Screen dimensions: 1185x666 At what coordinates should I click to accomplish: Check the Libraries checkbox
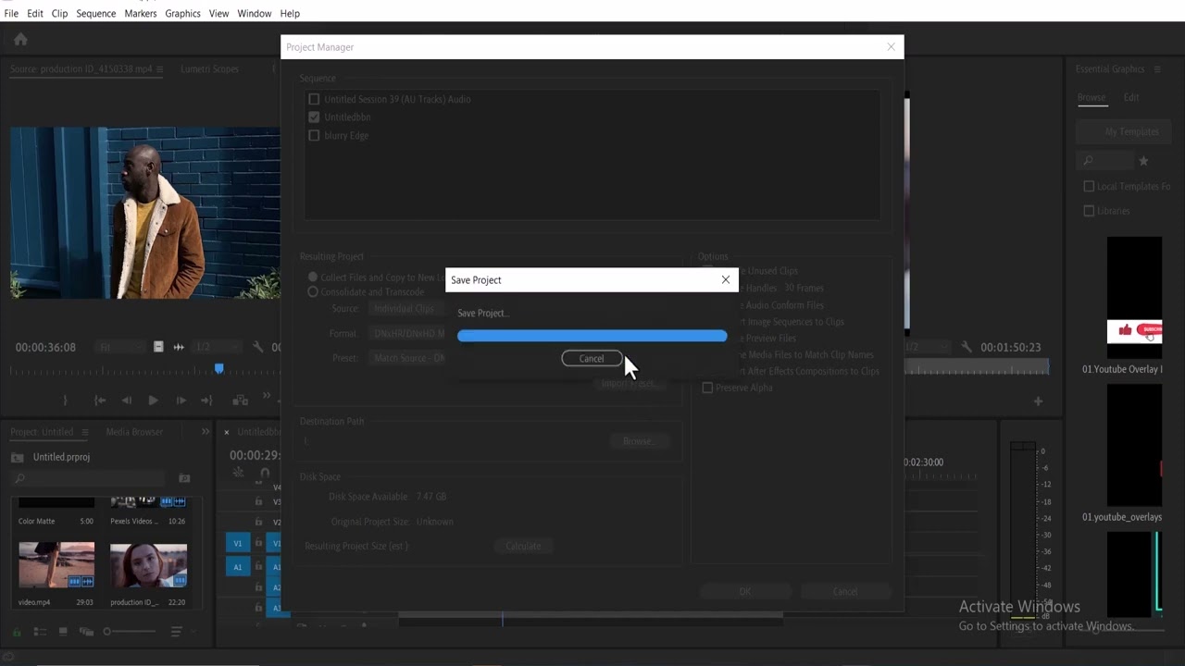pyautogui.click(x=1089, y=211)
